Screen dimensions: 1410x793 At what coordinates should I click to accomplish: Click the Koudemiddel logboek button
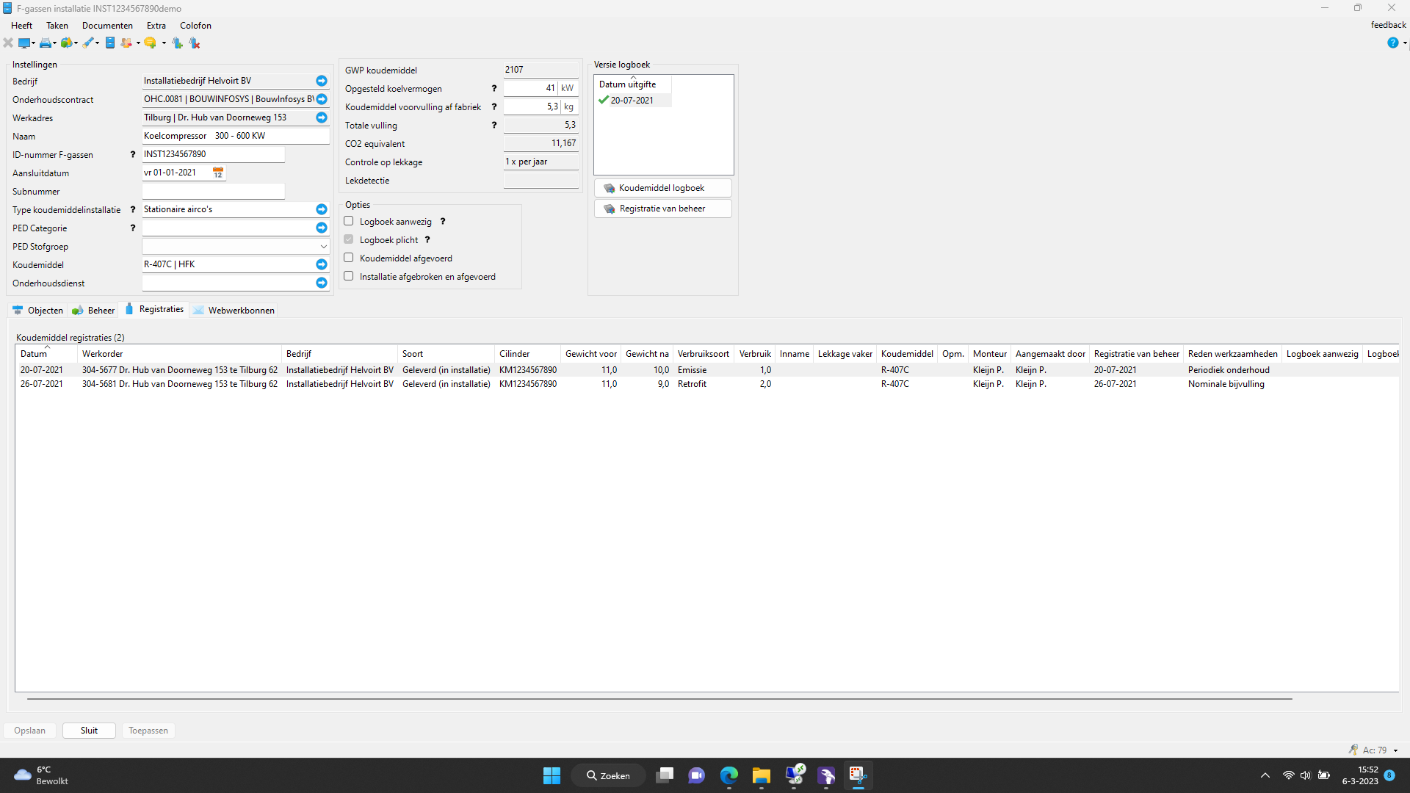point(662,188)
